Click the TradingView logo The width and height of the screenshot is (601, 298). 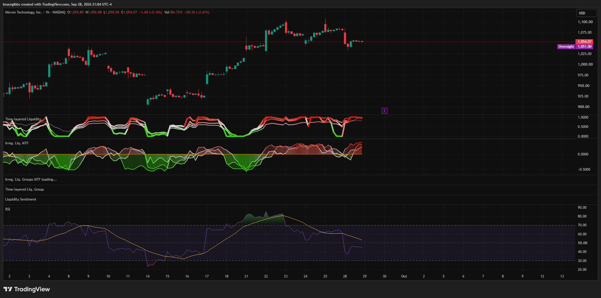coord(27,289)
